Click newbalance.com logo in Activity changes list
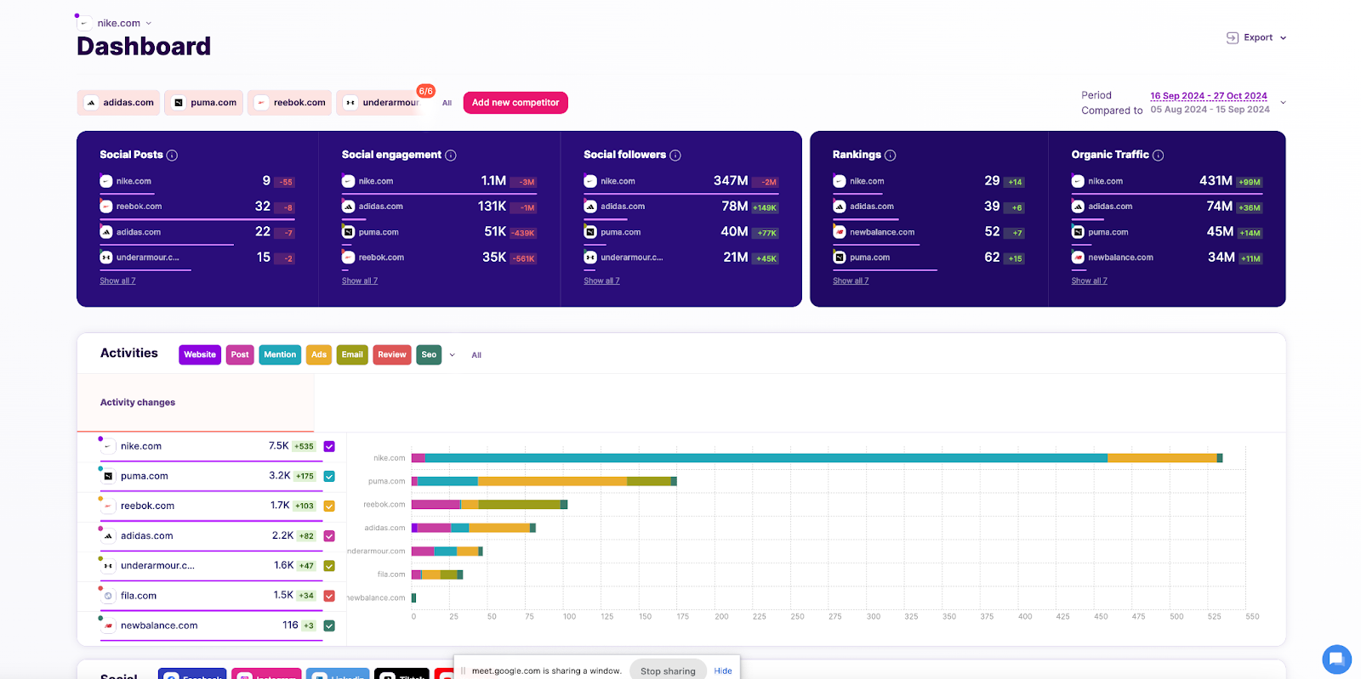 coord(108,625)
